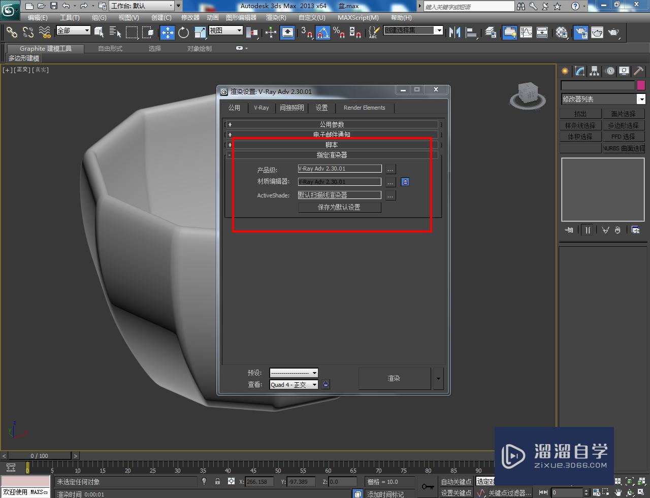650x498 pixels.
Task: Open the Material Editor icon
Action: click(562, 32)
